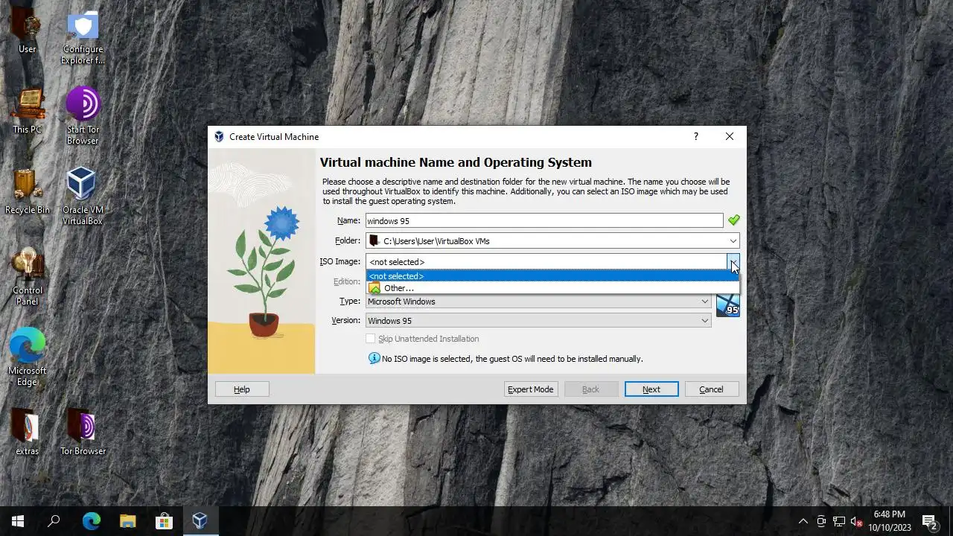Collapse the ISO Image dropdown arrow
This screenshot has width=953, height=536.
point(733,262)
